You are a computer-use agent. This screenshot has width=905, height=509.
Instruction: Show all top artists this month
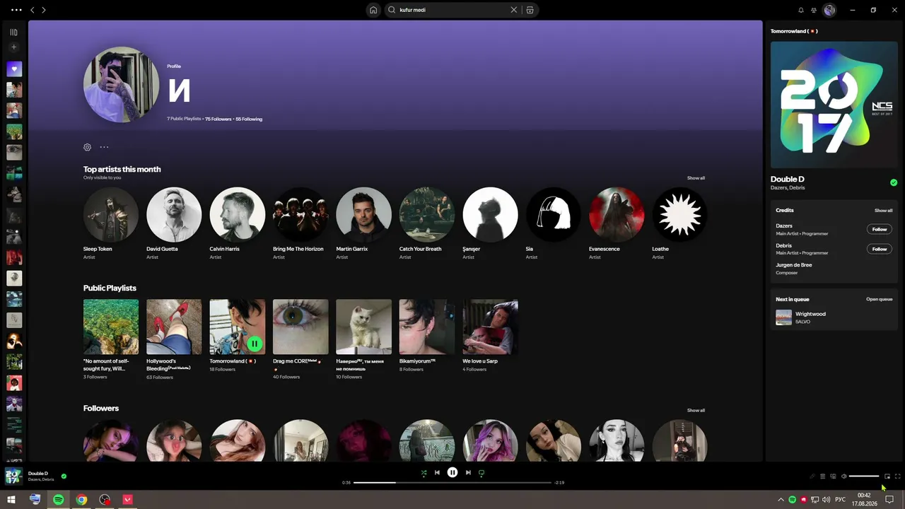coord(696,178)
